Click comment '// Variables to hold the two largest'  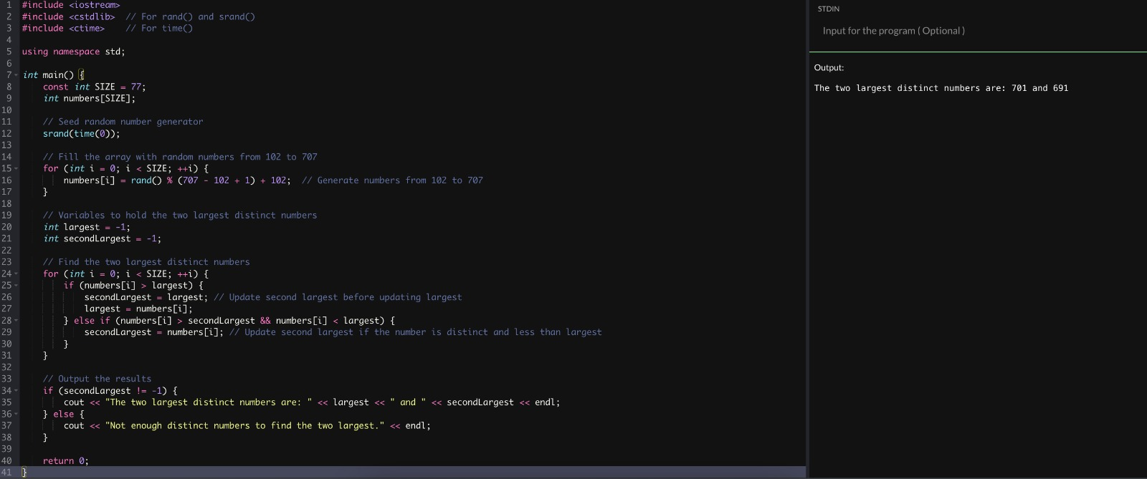pyautogui.click(x=180, y=216)
